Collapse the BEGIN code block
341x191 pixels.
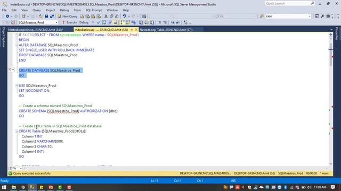pos(17,40)
